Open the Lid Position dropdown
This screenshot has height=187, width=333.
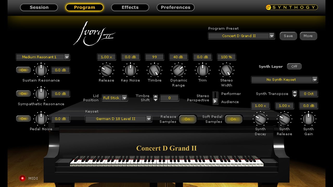tap(114, 98)
